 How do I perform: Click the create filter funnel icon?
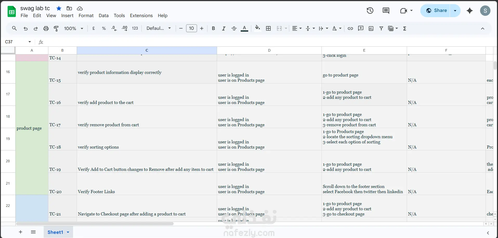pos(381,29)
